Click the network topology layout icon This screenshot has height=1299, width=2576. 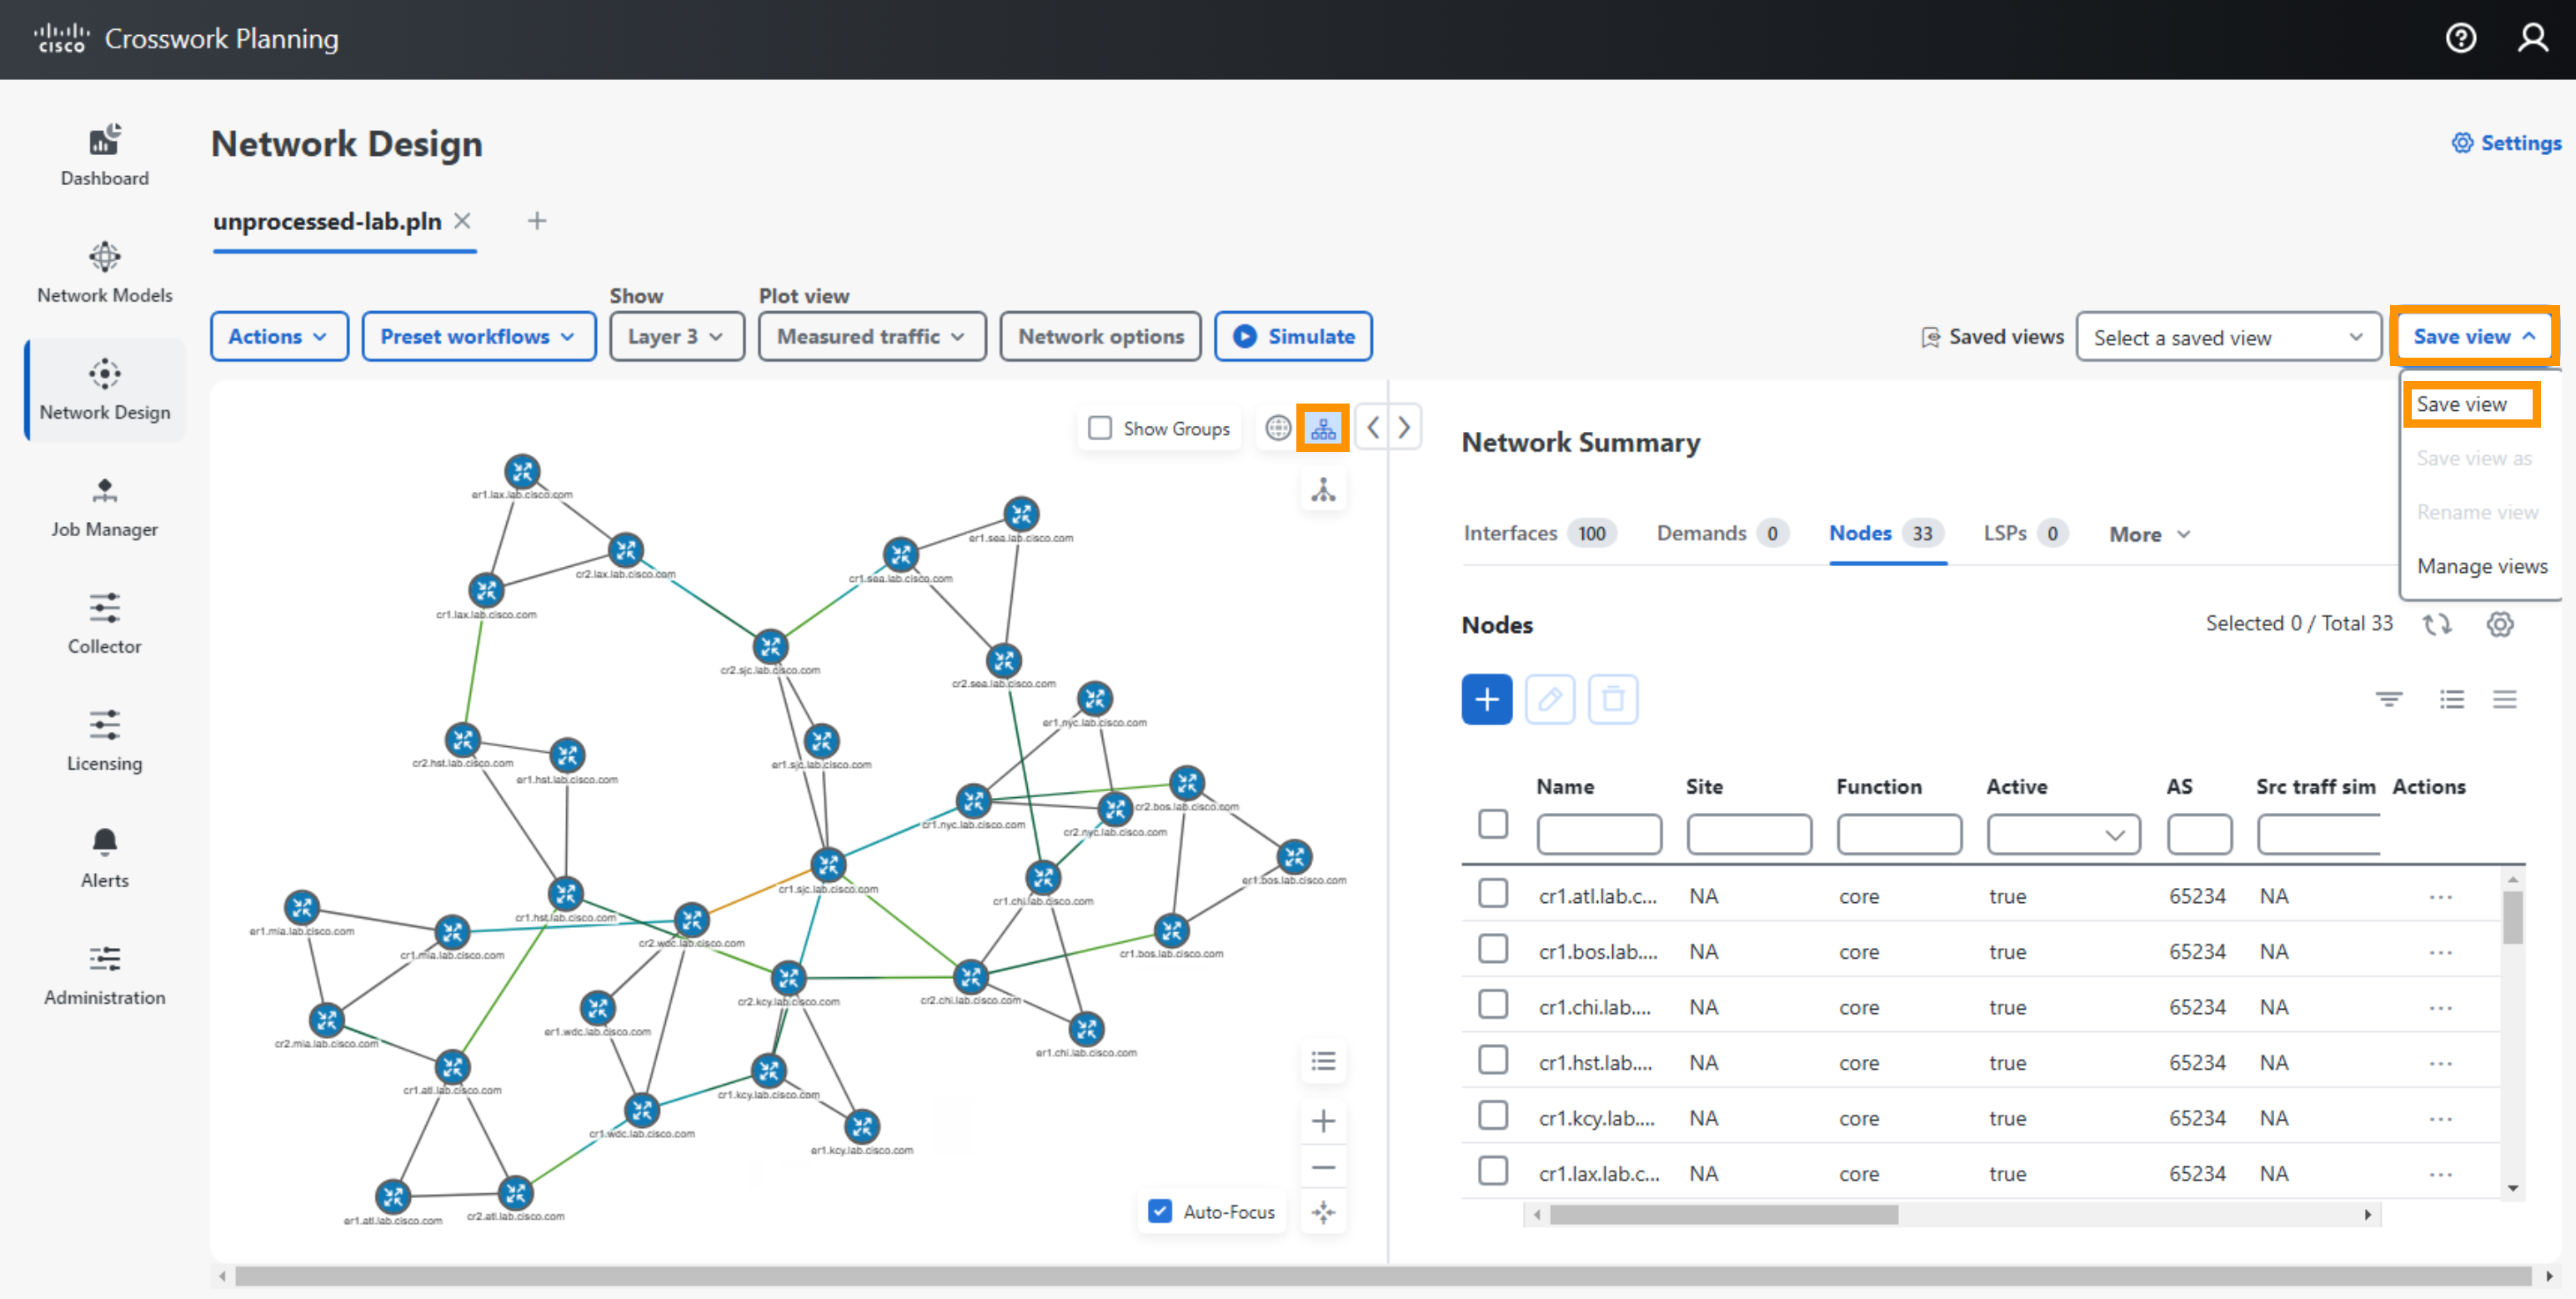(1324, 428)
